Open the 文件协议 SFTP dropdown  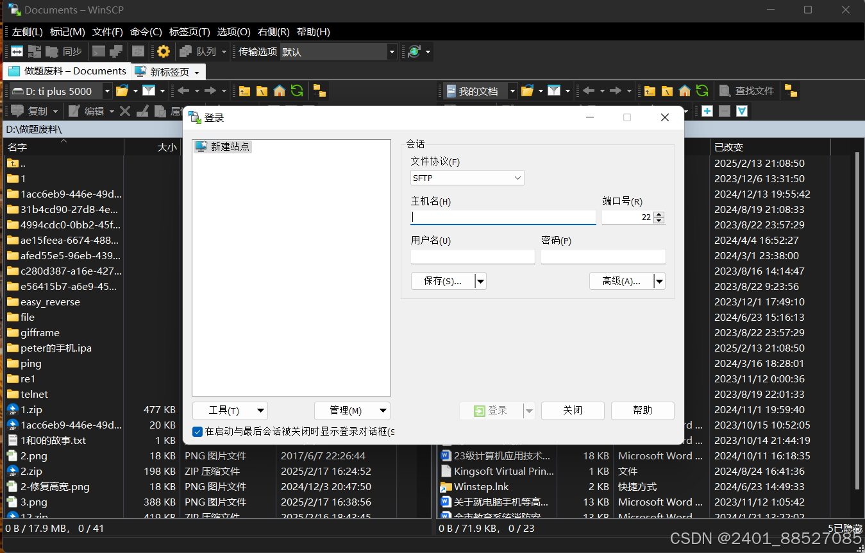point(467,178)
